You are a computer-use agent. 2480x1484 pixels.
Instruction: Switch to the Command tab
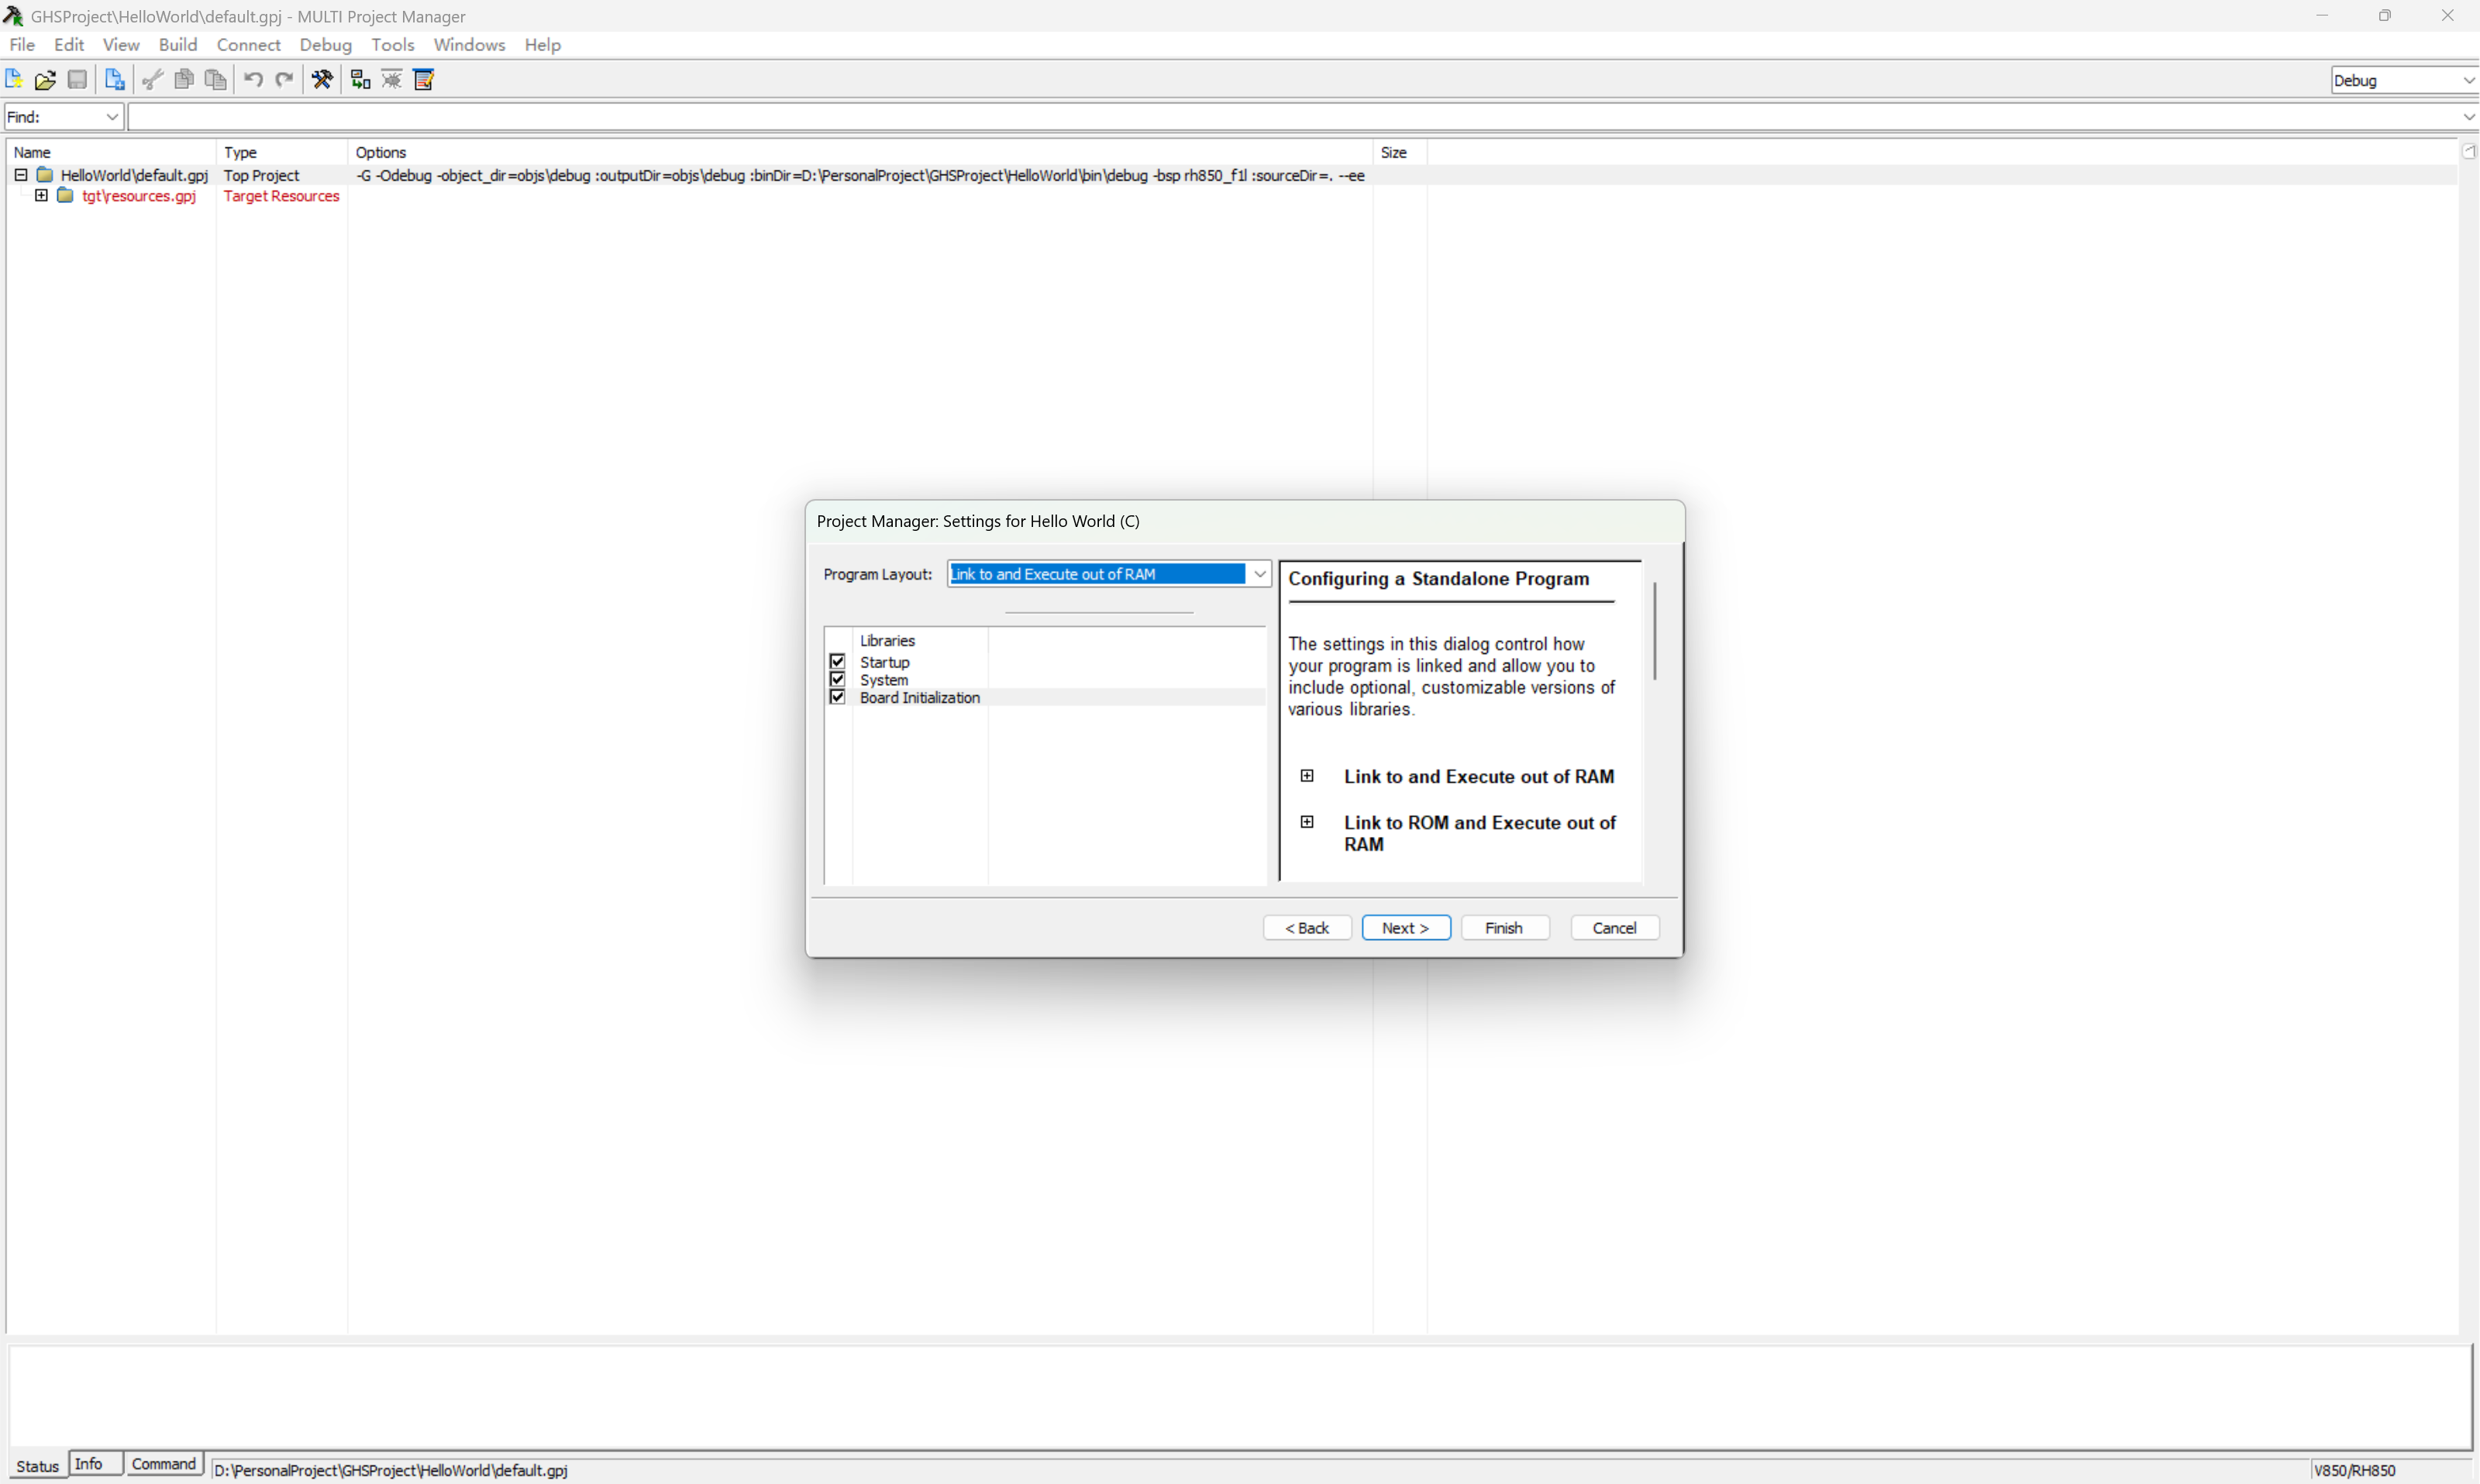coord(163,1464)
